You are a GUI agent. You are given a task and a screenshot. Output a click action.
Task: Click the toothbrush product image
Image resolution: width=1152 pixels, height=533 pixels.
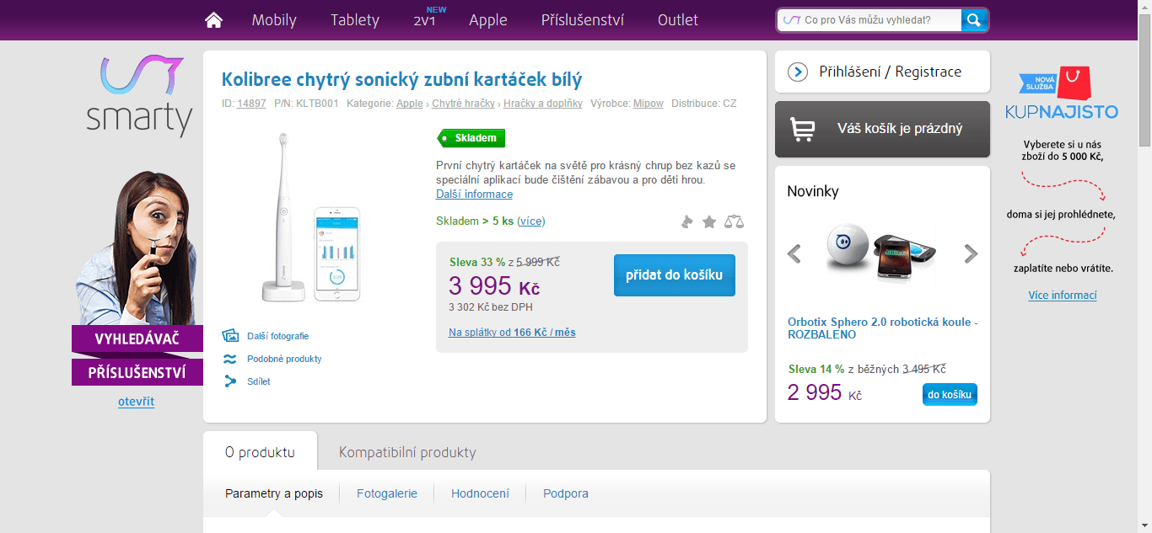tap(310, 217)
